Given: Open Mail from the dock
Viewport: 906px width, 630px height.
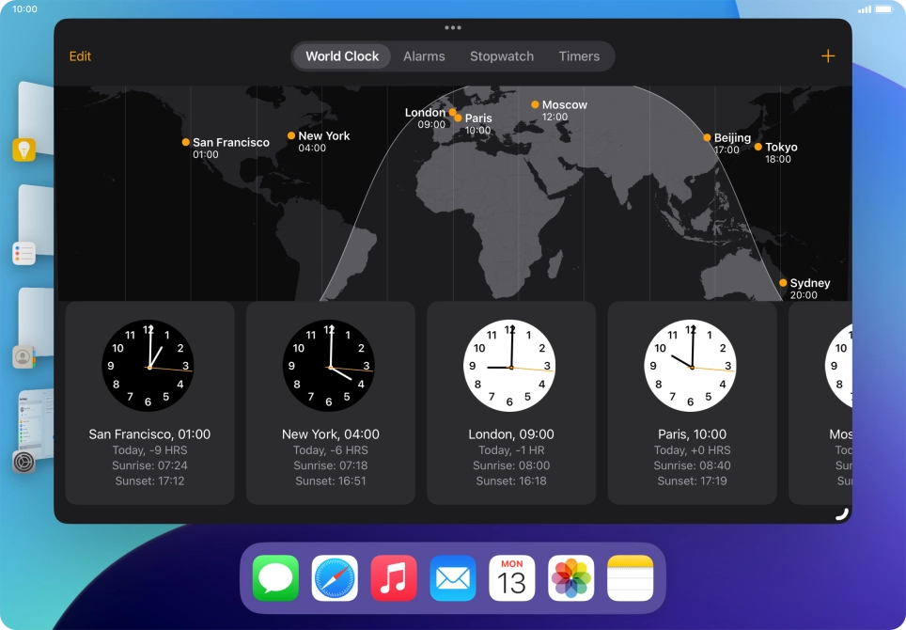Looking at the screenshot, I should coord(452,577).
